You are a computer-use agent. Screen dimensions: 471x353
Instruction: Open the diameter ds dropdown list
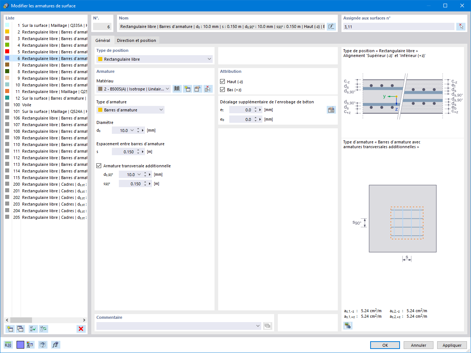click(132, 131)
